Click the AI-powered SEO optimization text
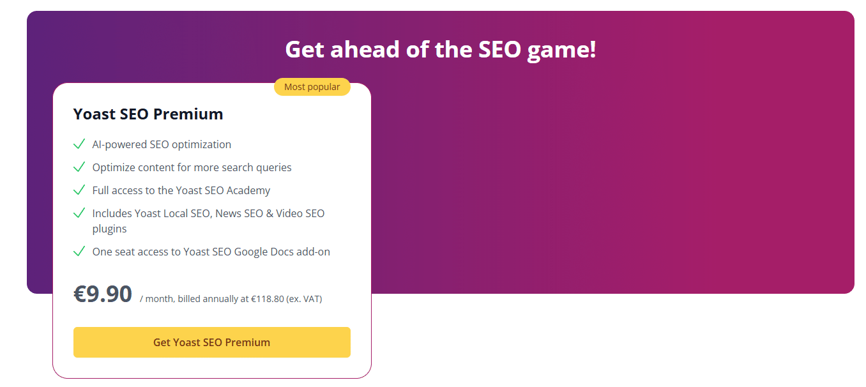 [162, 144]
